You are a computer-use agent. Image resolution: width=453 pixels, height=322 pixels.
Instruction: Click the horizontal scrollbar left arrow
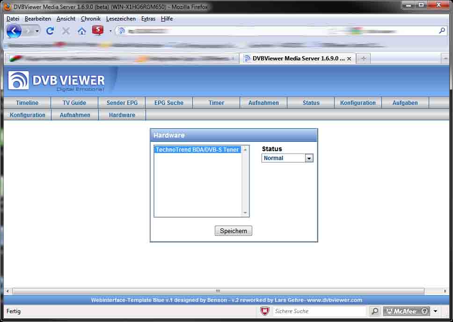point(7,291)
